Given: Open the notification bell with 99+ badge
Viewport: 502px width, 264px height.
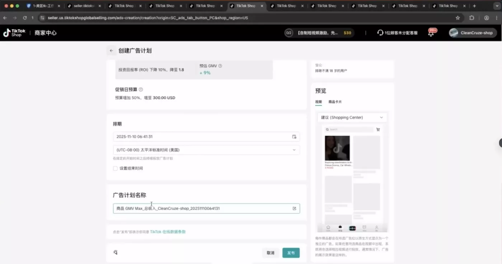Looking at the screenshot, I should (430, 33).
